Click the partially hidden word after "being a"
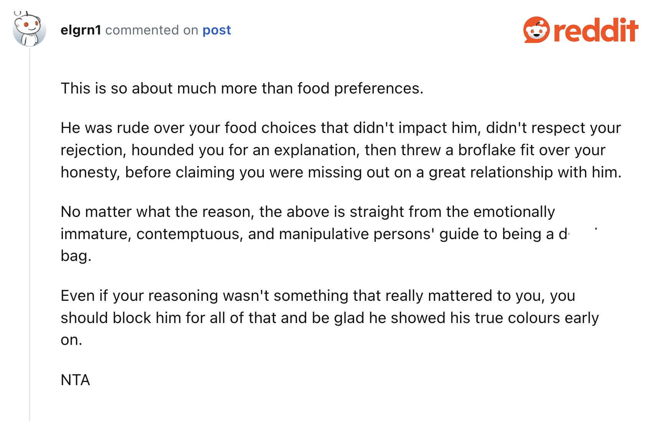Screen dimensions: 650x438 [x=563, y=234]
